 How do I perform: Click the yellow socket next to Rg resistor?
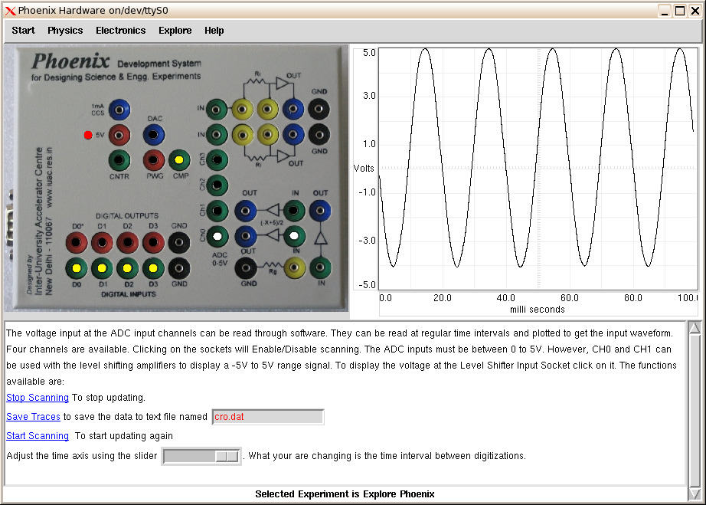click(294, 267)
